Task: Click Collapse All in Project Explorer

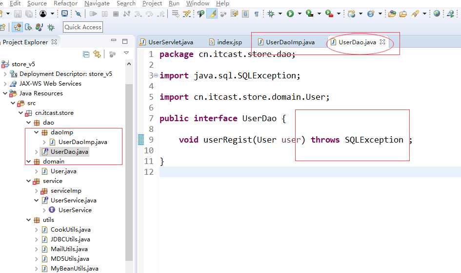Action: click(x=86, y=54)
